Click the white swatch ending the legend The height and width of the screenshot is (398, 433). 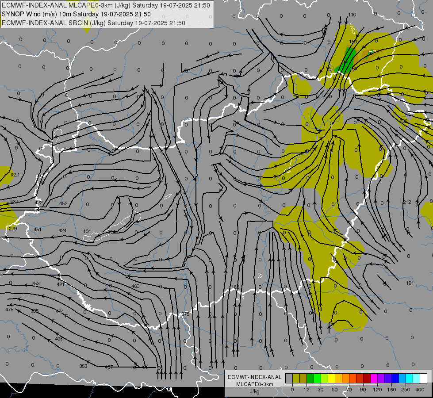pos(424,378)
